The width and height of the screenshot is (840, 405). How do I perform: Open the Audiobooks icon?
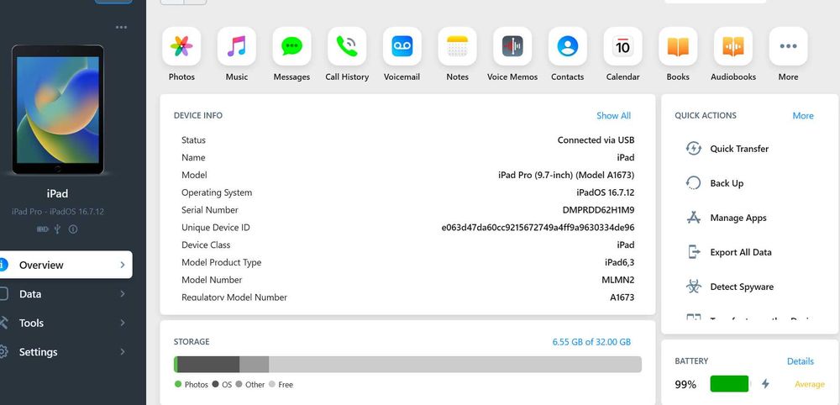pos(733,46)
